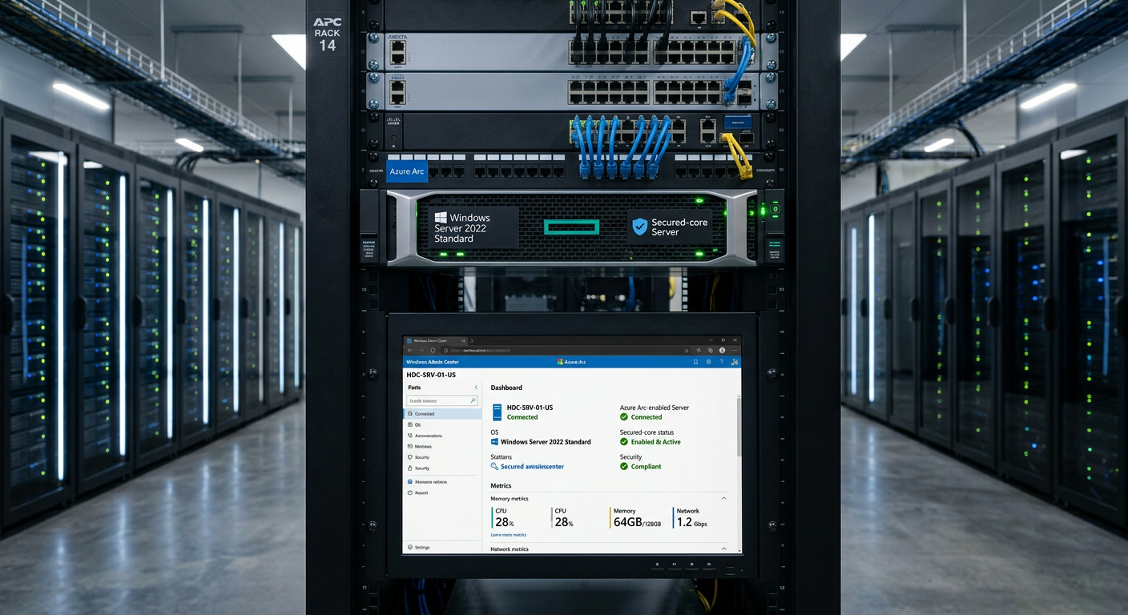Click the browser back arrow
This screenshot has height=615, width=1128.
pyautogui.click(x=410, y=350)
